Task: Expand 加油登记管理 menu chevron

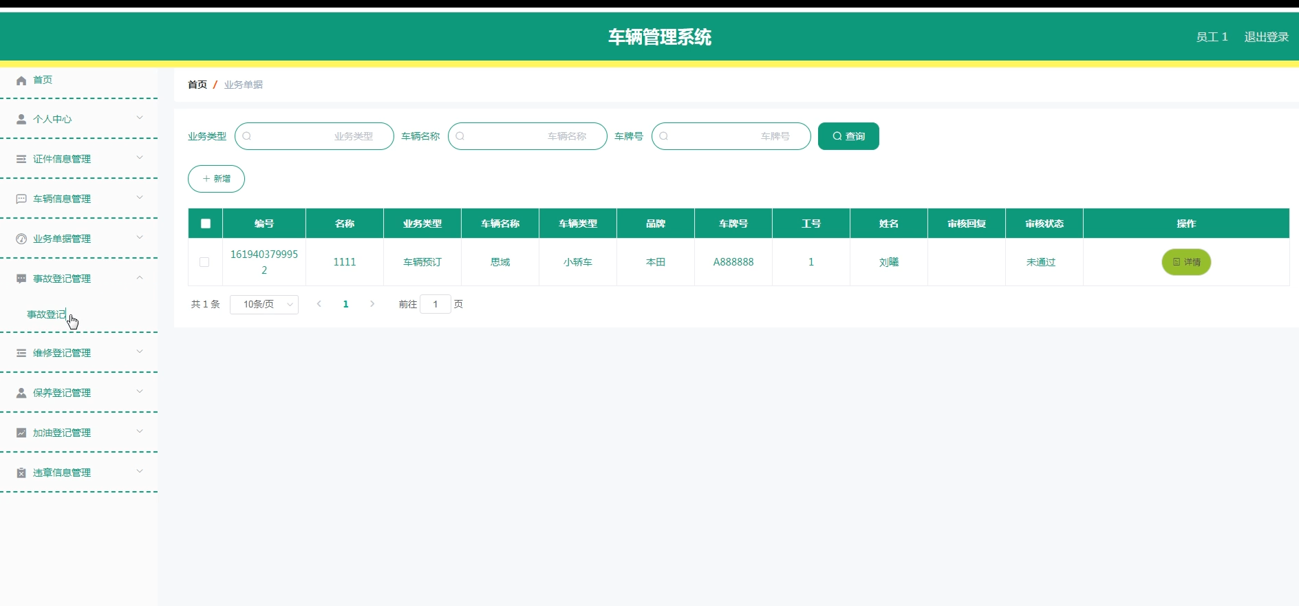Action: pos(140,431)
